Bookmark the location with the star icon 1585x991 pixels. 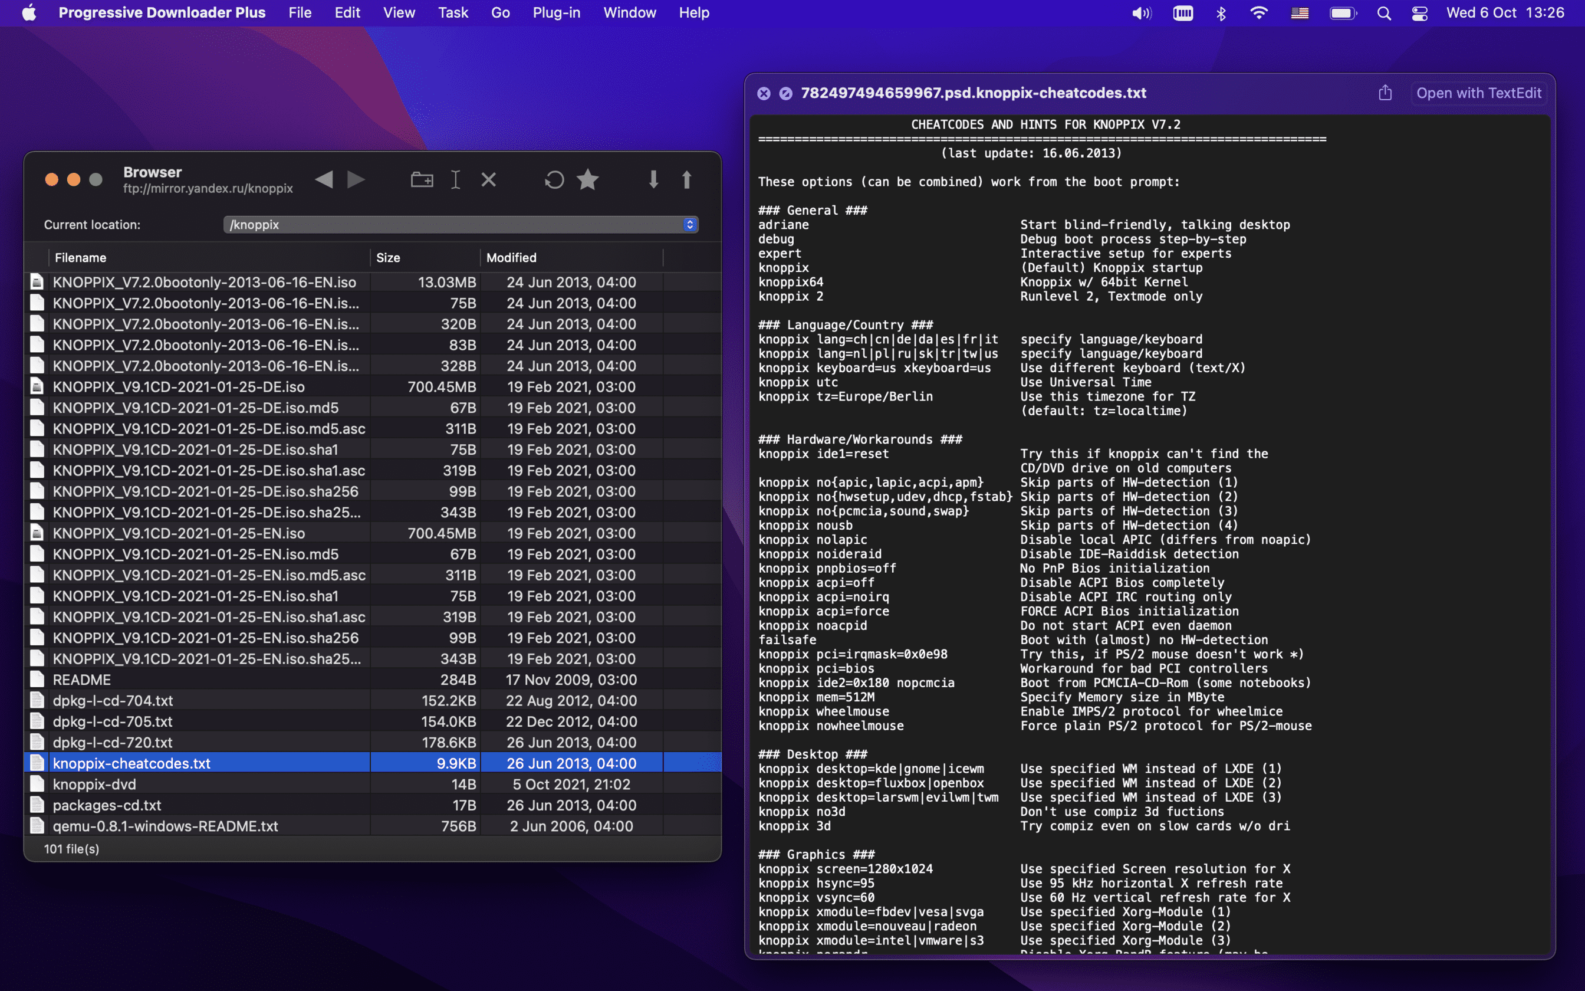[587, 179]
